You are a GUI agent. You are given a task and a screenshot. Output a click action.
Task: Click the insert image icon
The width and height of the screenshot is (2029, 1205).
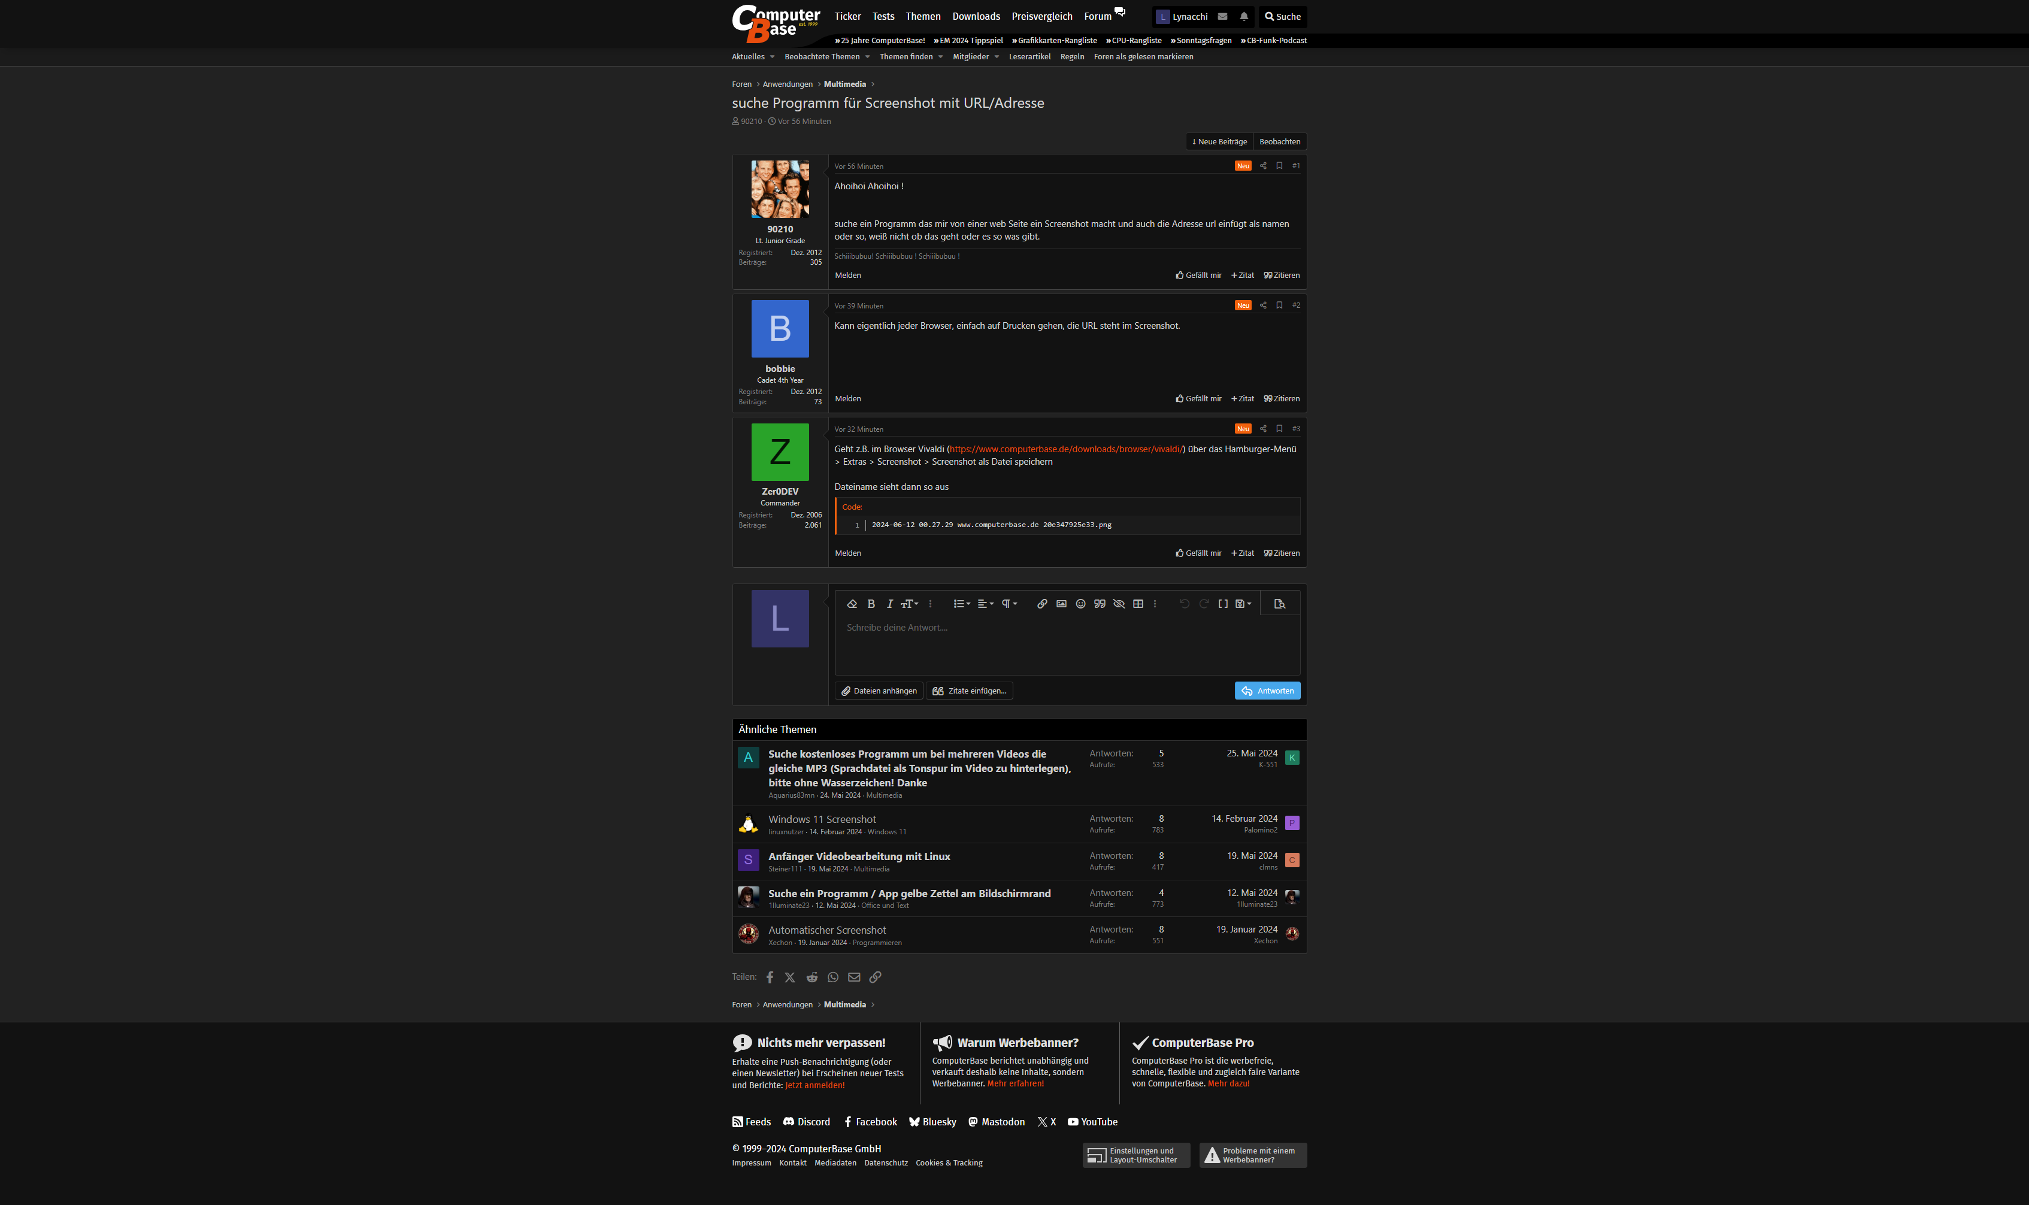pyautogui.click(x=1061, y=603)
